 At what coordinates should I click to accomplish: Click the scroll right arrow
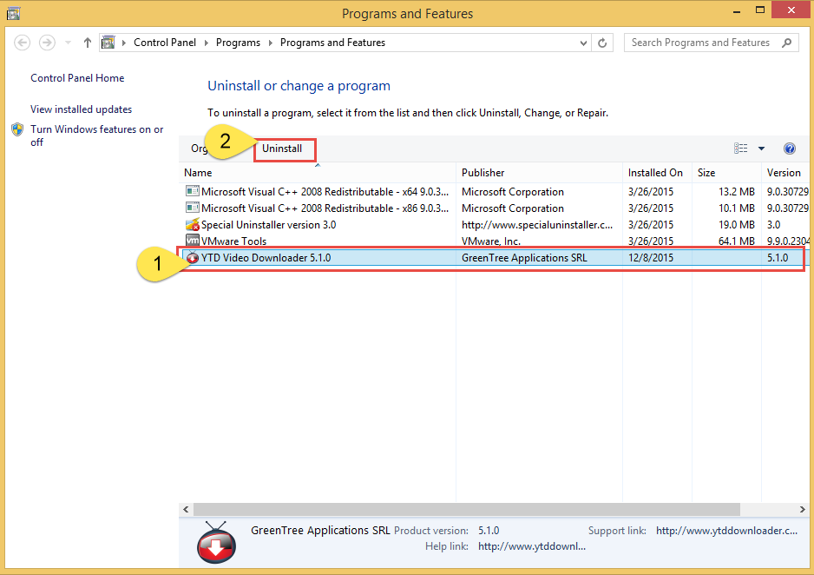pos(803,510)
